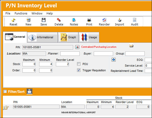Click the Centralized Purchasing Location red text
This screenshot has width=152, height=118.
click(x=99, y=47)
